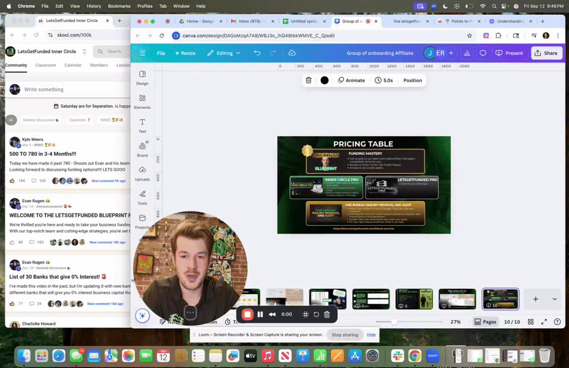Rewind the Loom recording
The width and height of the screenshot is (569, 368).
[x=272, y=314]
